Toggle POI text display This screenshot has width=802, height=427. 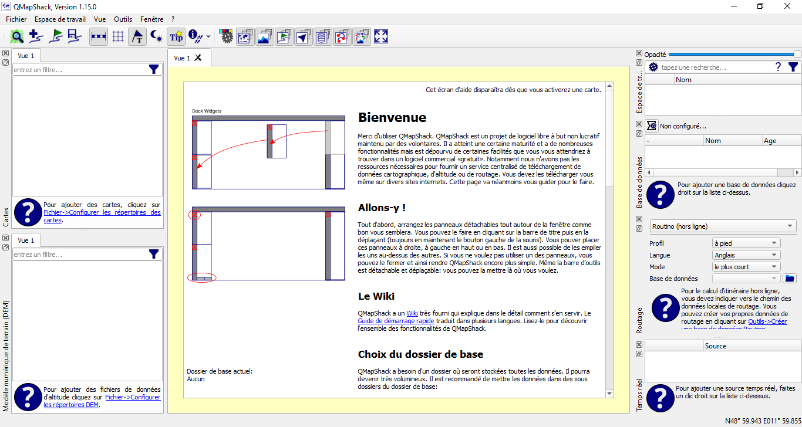pos(137,36)
